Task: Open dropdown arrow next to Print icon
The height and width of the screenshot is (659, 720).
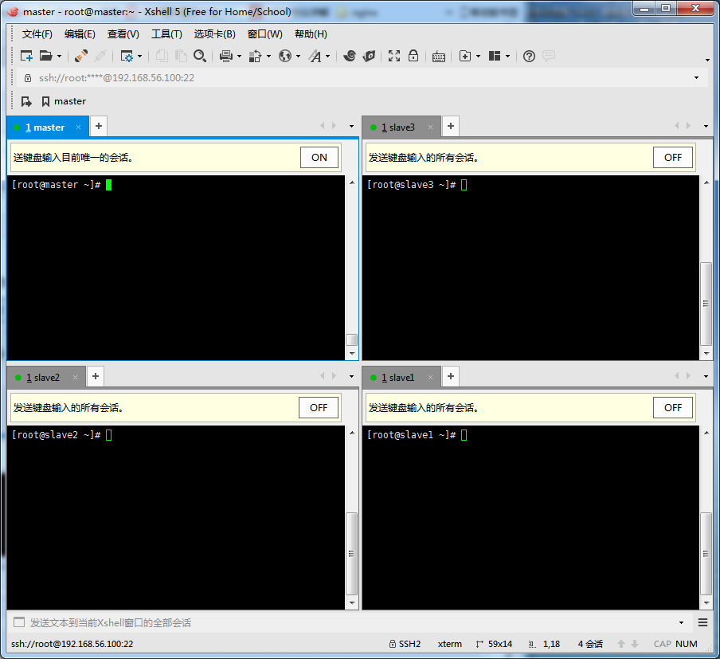Action: (239, 57)
